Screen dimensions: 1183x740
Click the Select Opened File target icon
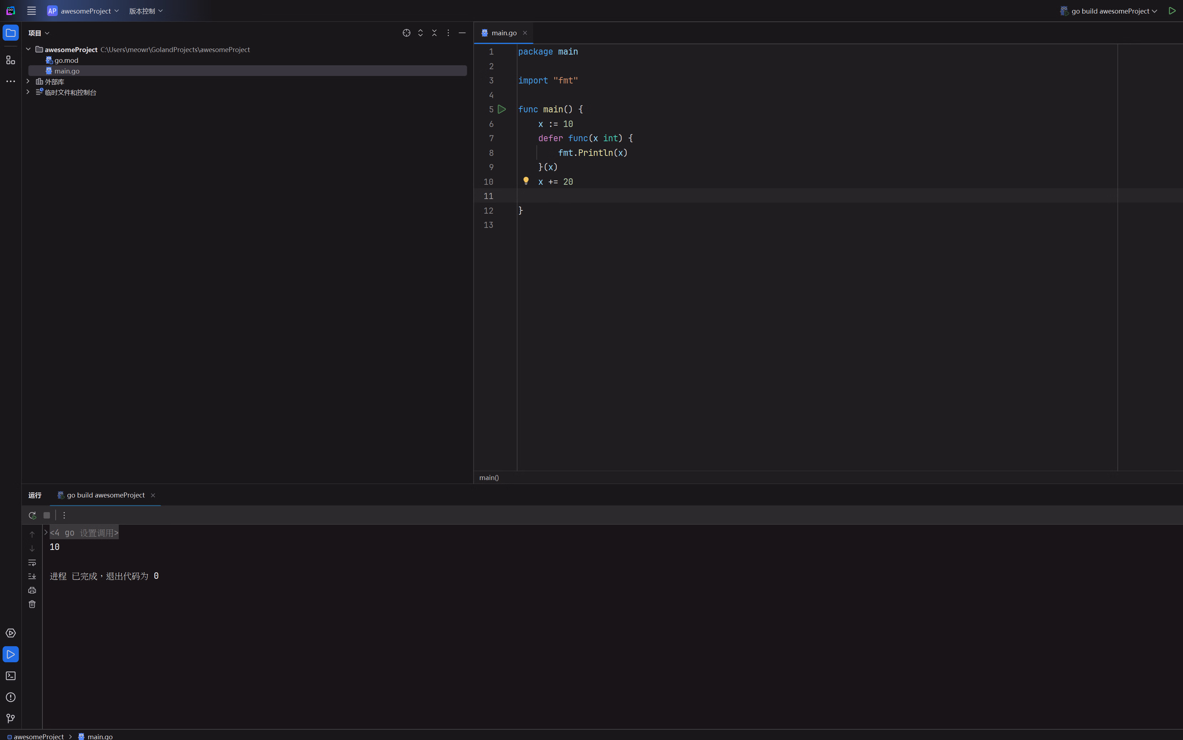[x=406, y=33]
